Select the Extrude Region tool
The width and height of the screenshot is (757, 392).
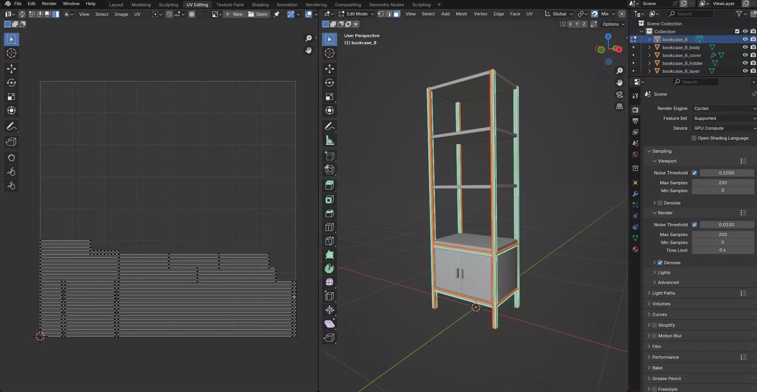[x=329, y=186]
